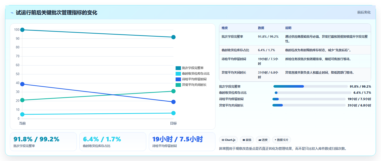Click the 前后变化 label in header
Image resolution: width=381 pixels, height=161 pixels.
click(364, 12)
